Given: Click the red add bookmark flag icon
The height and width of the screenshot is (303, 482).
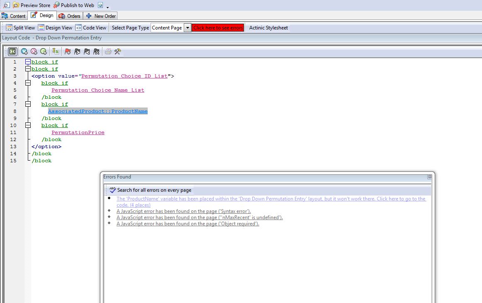Looking at the screenshot, I should pyautogui.click(x=67, y=51).
